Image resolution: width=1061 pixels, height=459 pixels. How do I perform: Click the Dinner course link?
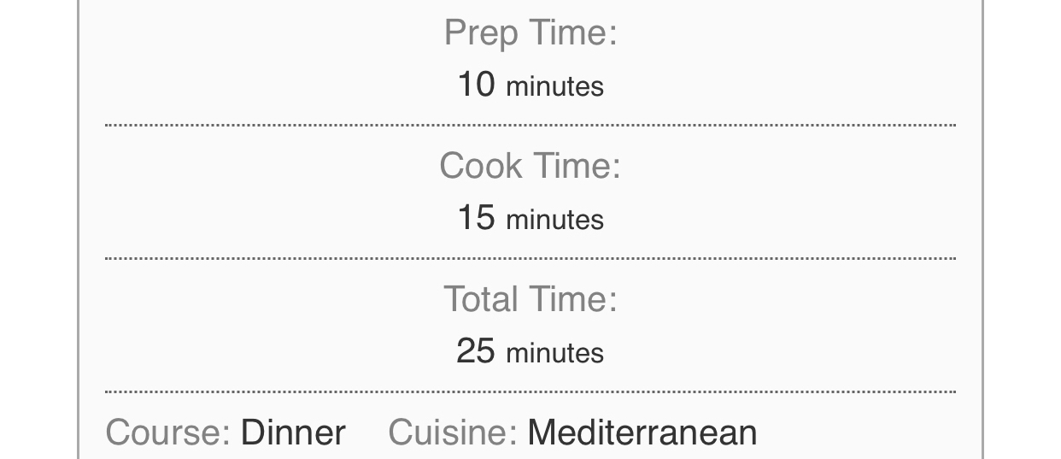click(293, 433)
